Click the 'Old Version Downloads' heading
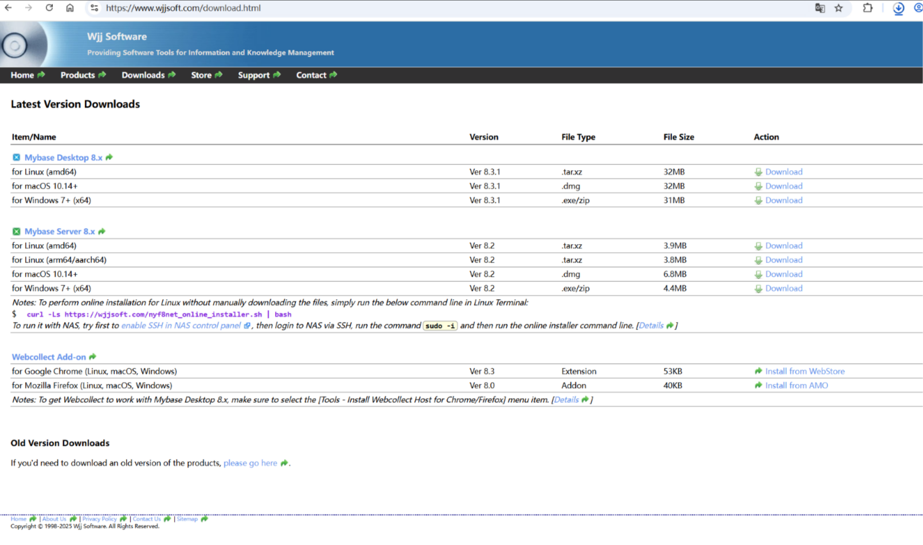 [x=60, y=444]
